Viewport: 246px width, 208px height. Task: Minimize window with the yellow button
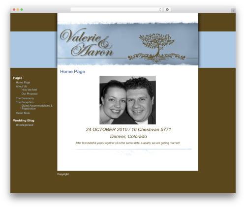pyautogui.click(x=18, y=10)
